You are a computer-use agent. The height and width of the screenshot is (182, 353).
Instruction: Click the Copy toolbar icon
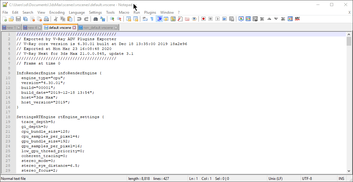[63, 19]
